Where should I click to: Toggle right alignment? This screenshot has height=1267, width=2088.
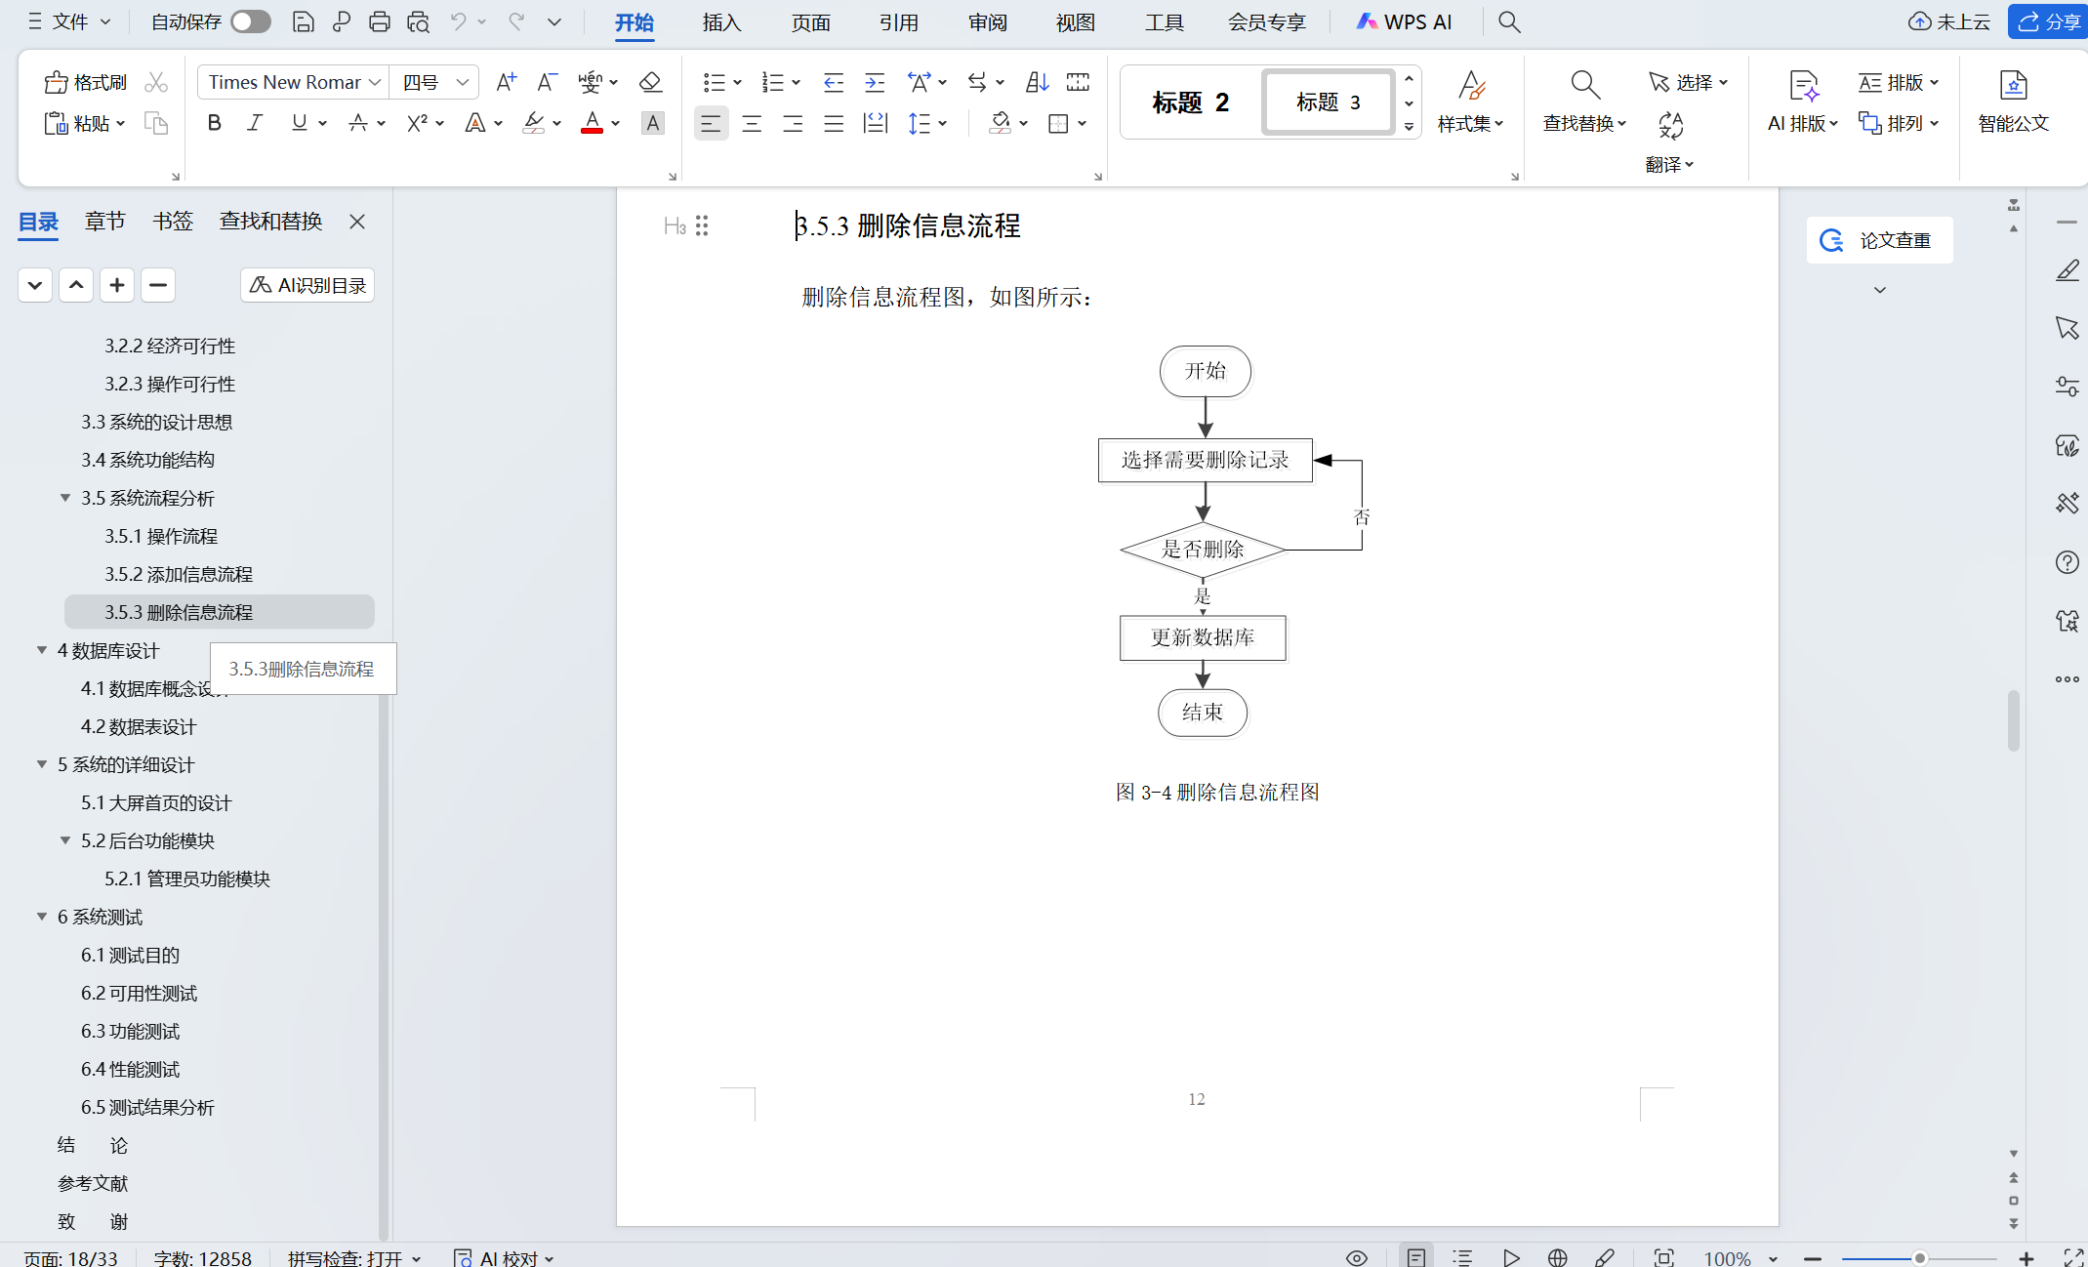(x=793, y=124)
